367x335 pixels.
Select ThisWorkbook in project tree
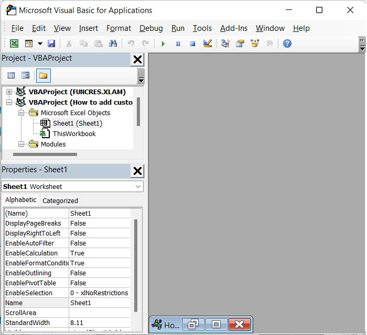(74, 133)
